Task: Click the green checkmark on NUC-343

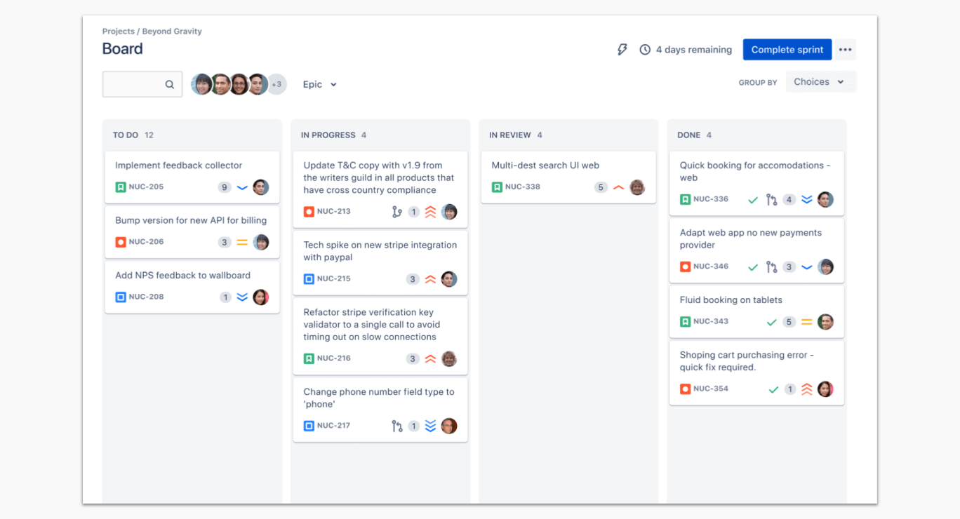Action: (771, 322)
